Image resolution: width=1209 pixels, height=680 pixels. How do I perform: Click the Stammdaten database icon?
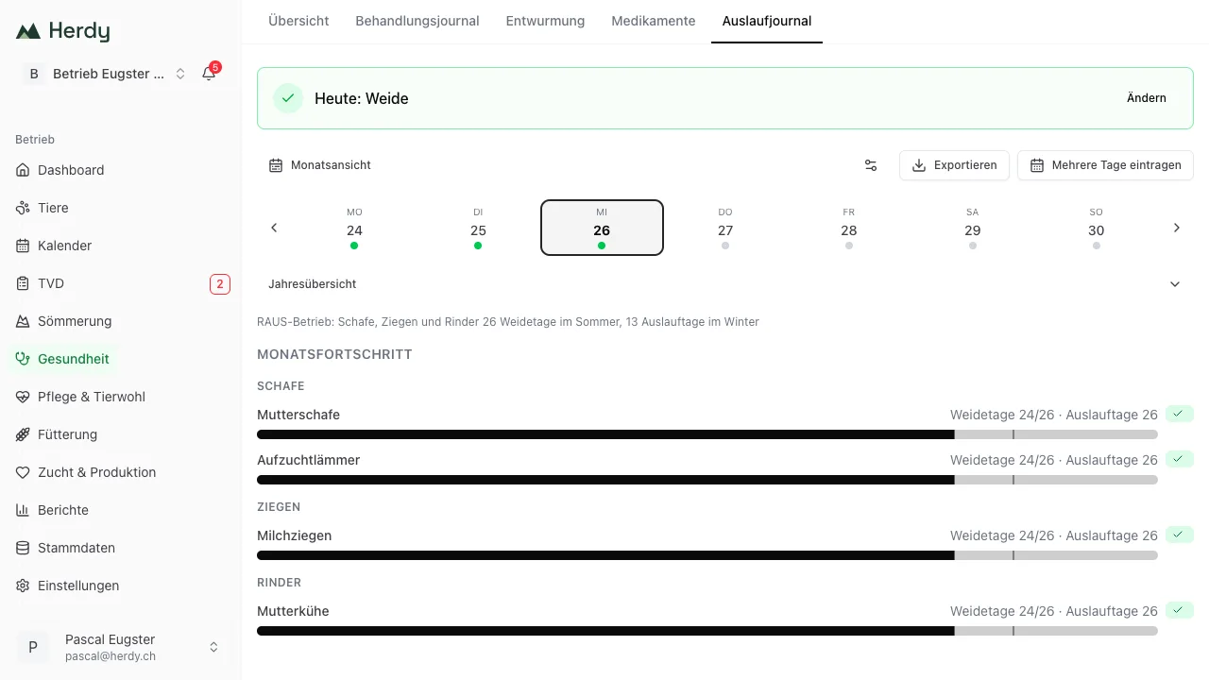coord(23,548)
